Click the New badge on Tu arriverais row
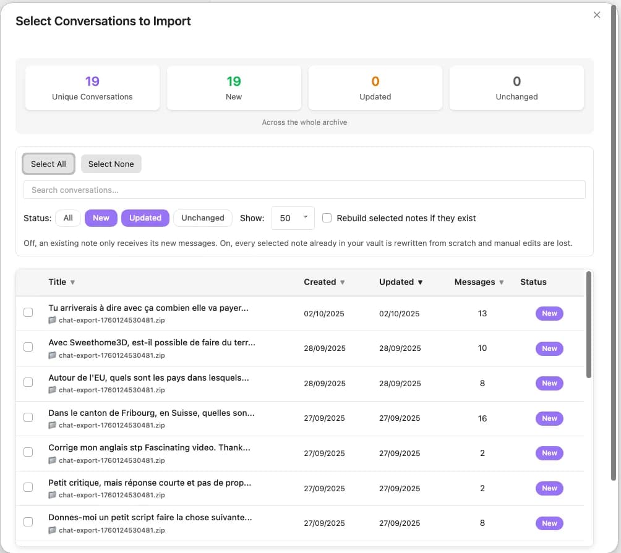The height and width of the screenshot is (553, 621). pos(549,313)
